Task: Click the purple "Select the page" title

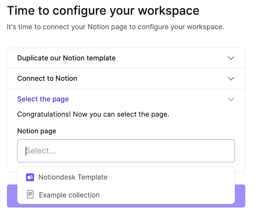Action: (x=43, y=99)
